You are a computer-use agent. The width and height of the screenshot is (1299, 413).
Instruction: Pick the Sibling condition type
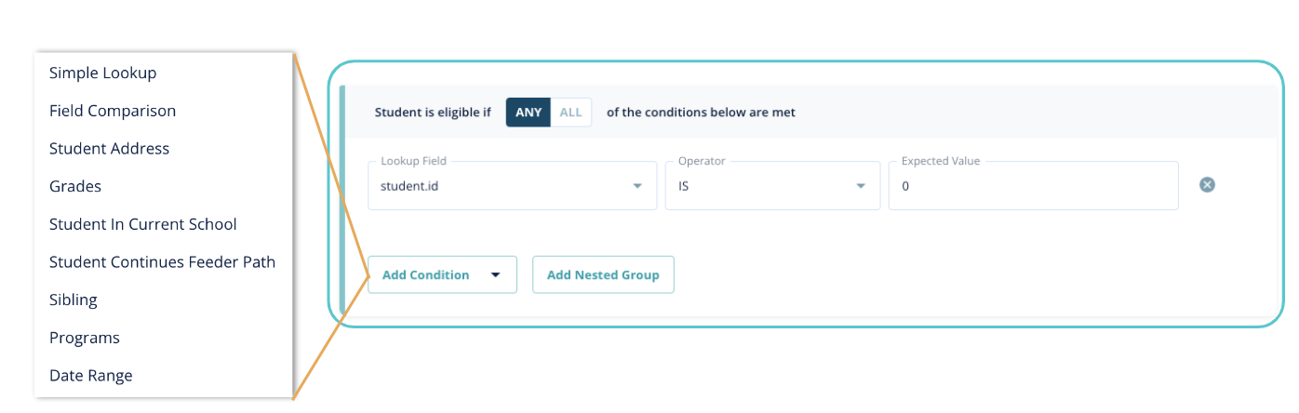click(x=74, y=300)
